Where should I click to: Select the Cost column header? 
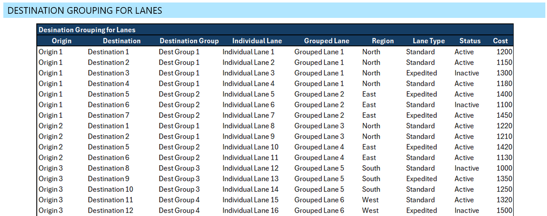[x=500, y=41]
